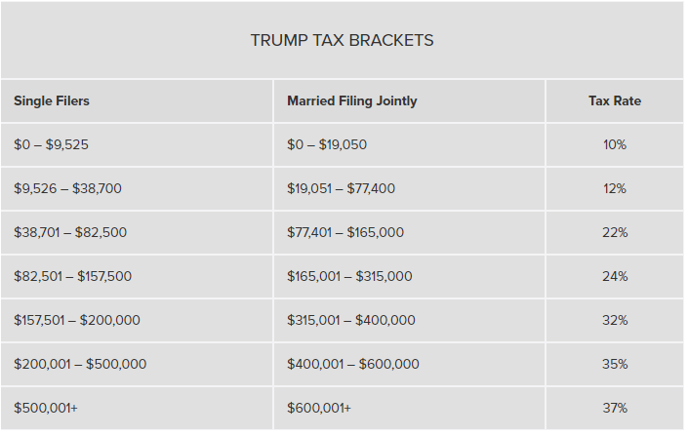Select the $0 – $19,050 cell
Image resolution: width=688 pixels, height=436 pixels.
pyautogui.click(x=327, y=144)
